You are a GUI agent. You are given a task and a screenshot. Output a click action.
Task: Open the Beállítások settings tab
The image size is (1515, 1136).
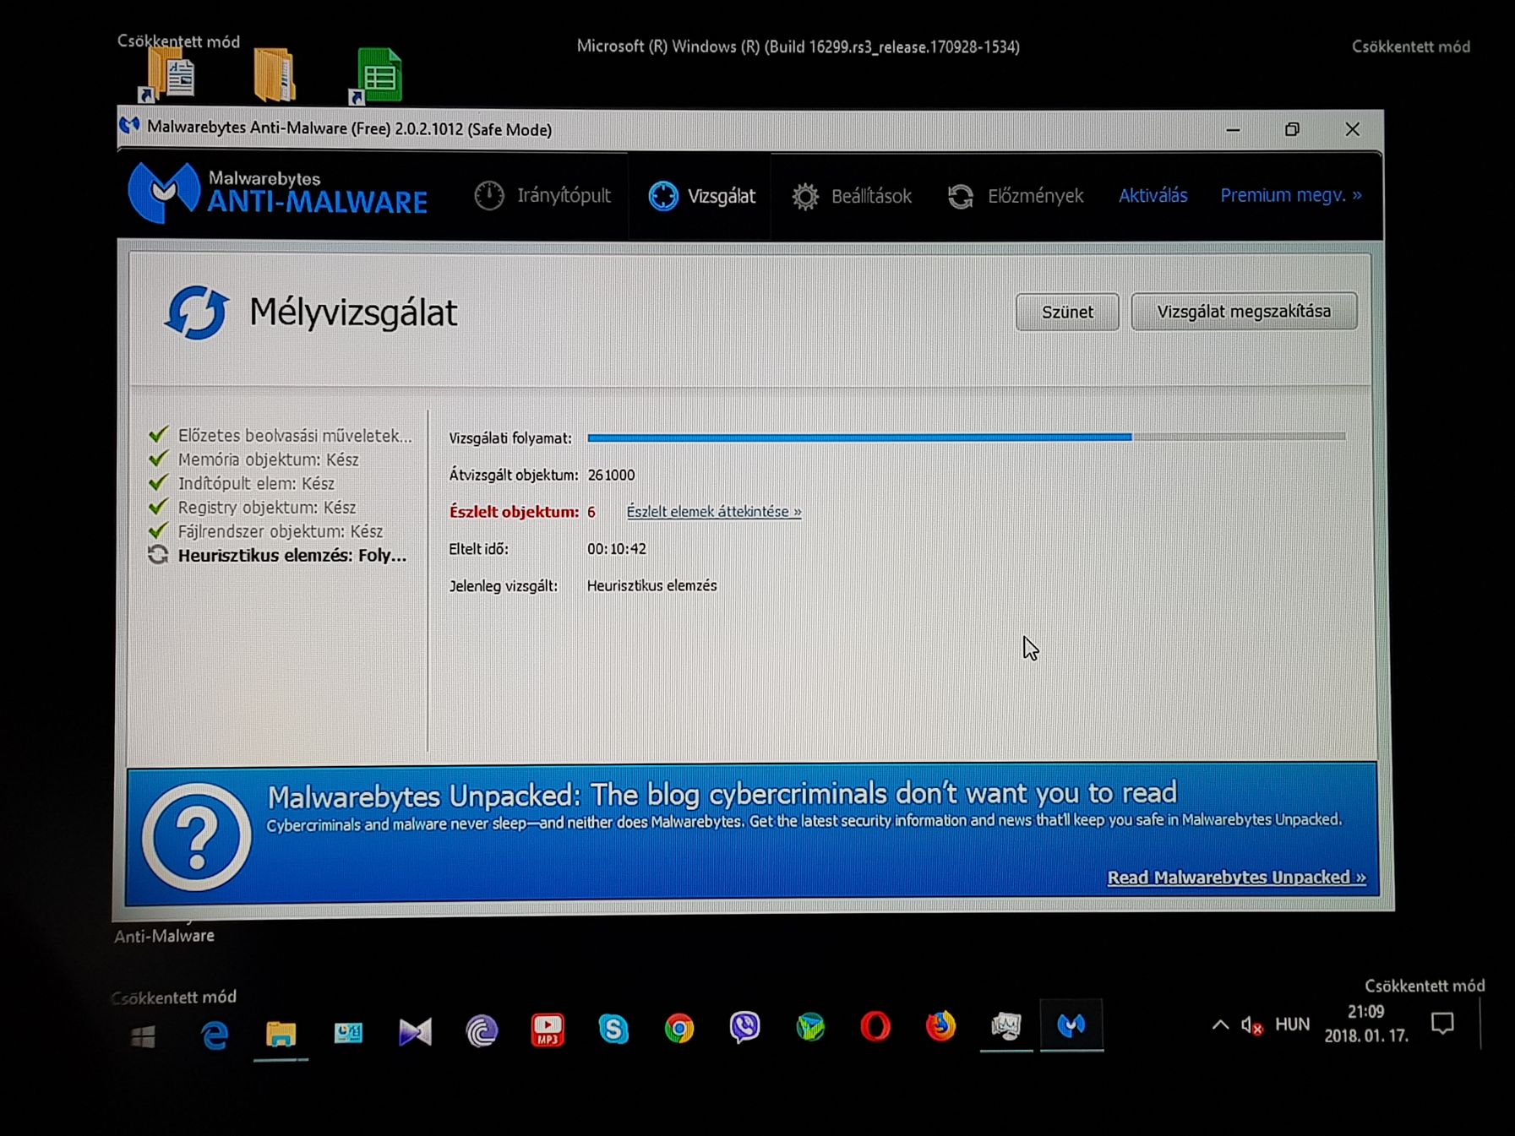(x=852, y=196)
